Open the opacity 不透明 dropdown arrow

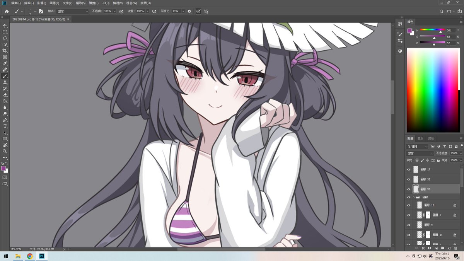114,11
